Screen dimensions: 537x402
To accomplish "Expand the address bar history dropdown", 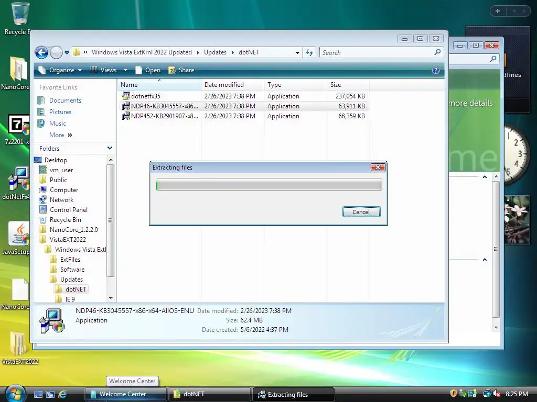I will coord(297,53).
